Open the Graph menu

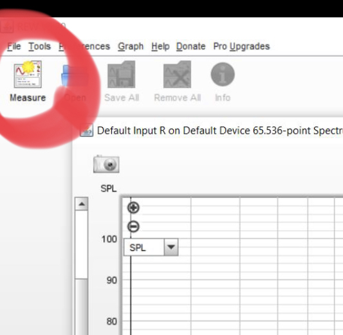tap(131, 46)
